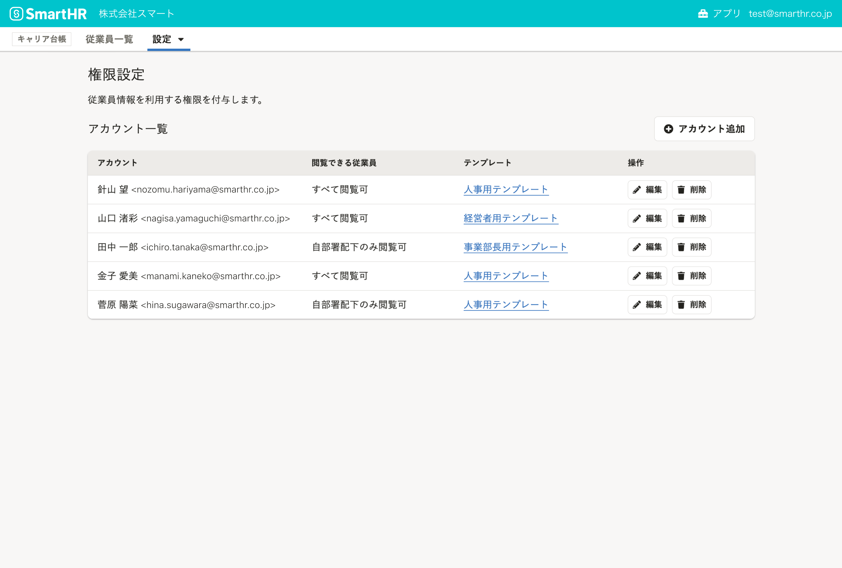Open the test@smarthr.co.jp account menu
Viewport: 842px width, 568px height.
tap(790, 14)
